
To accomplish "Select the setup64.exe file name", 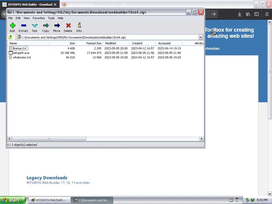I will pyautogui.click(x=21, y=53).
